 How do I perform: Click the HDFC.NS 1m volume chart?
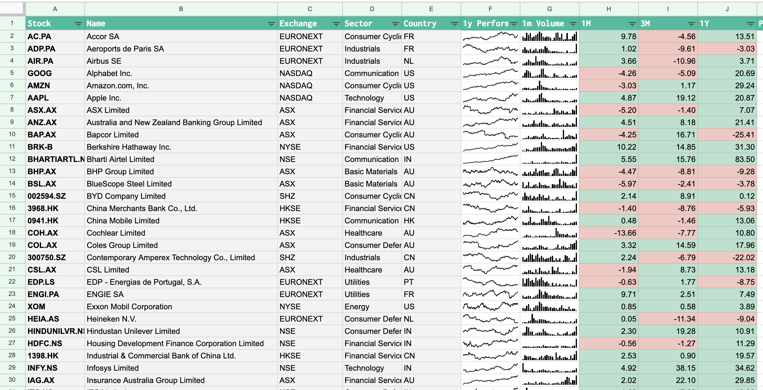coord(549,343)
